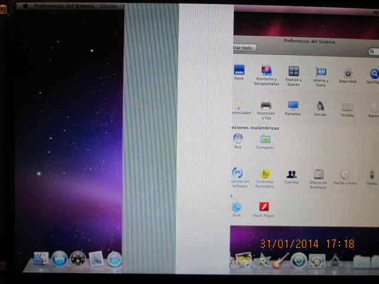379x284 pixels.
Task: Open the Compartir sharing preferences
Action: point(265,140)
